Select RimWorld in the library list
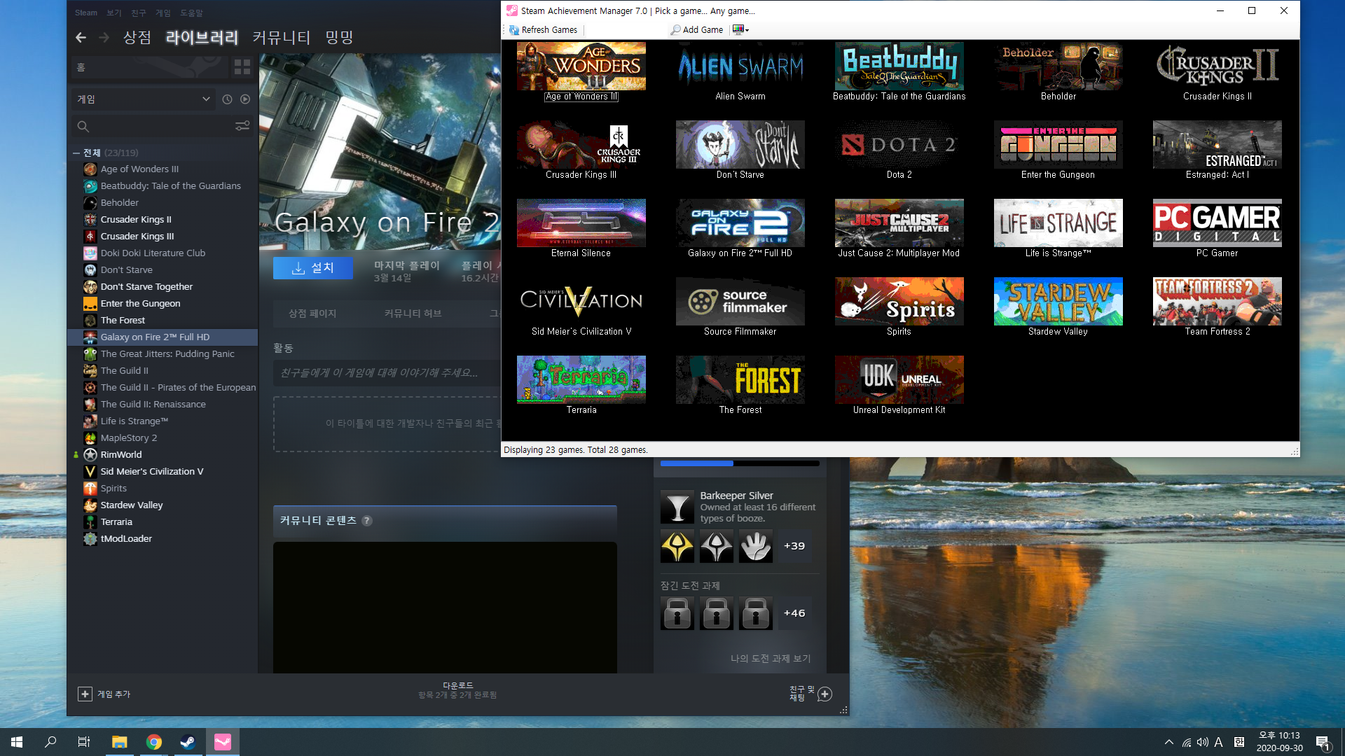 (121, 454)
